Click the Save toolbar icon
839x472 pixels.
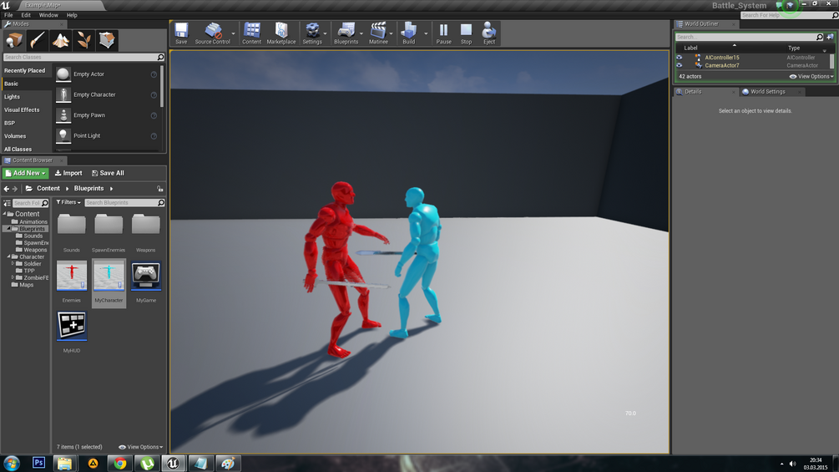(181, 33)
